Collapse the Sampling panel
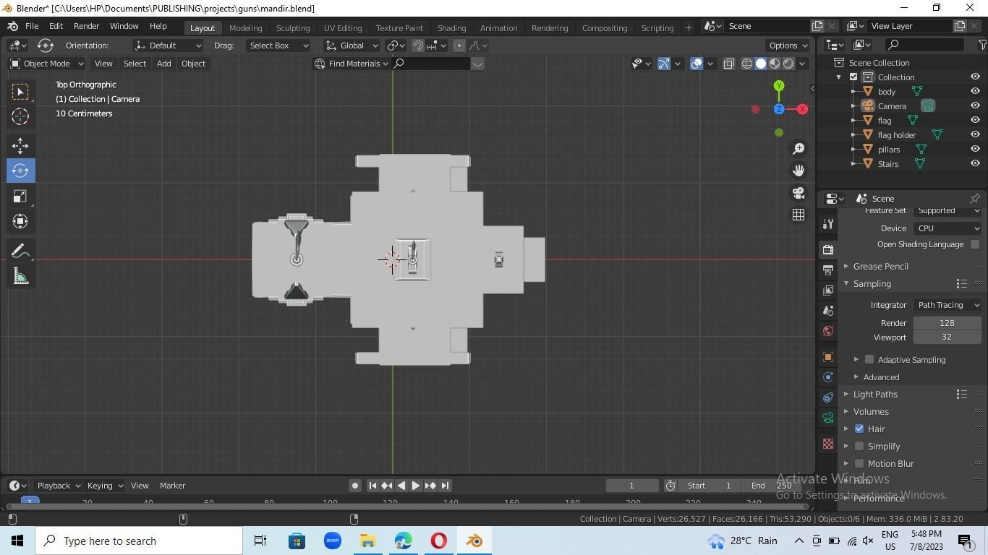The height and width of the screenshot is (555, 988). (846, 283)
